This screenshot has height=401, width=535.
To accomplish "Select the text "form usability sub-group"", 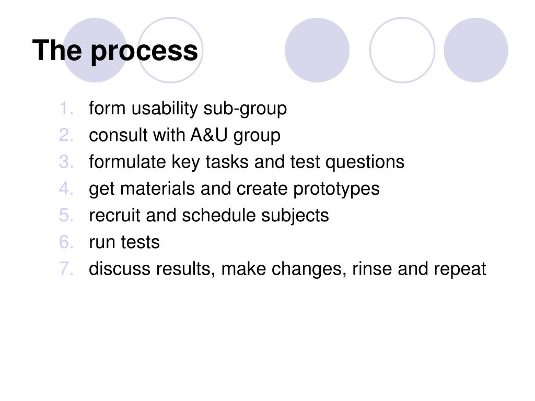I will [x=188, y=109].
